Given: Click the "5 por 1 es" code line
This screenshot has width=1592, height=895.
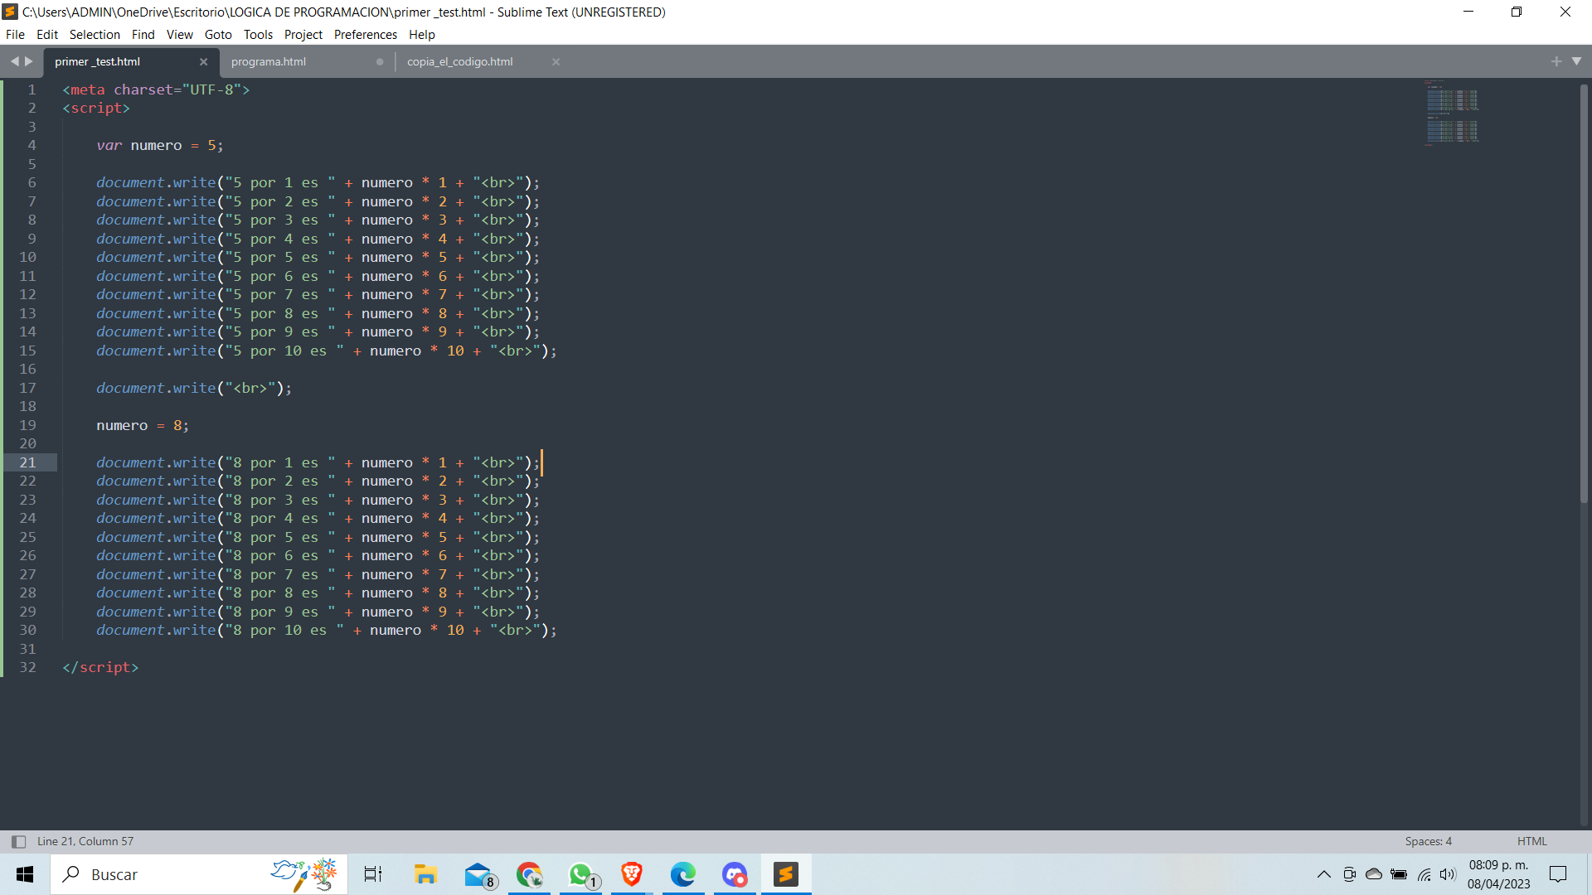Looking at the screenshot, I should 318,183.
